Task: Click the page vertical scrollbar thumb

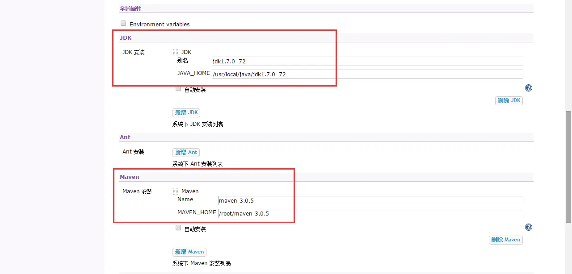Action: pos(568,167)
